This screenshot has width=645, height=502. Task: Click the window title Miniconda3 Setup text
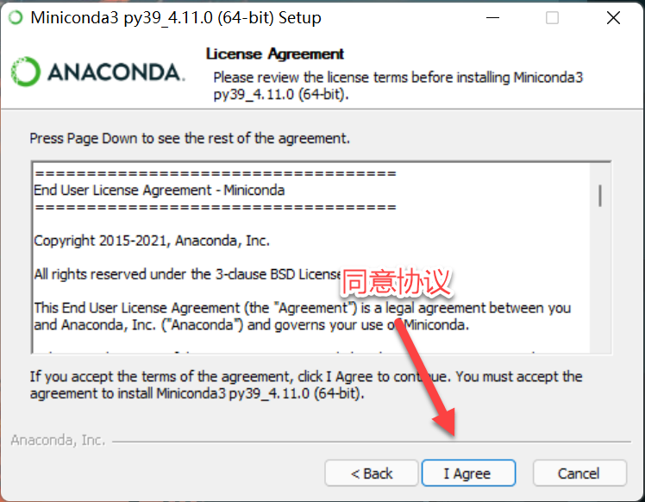[176, 18]
